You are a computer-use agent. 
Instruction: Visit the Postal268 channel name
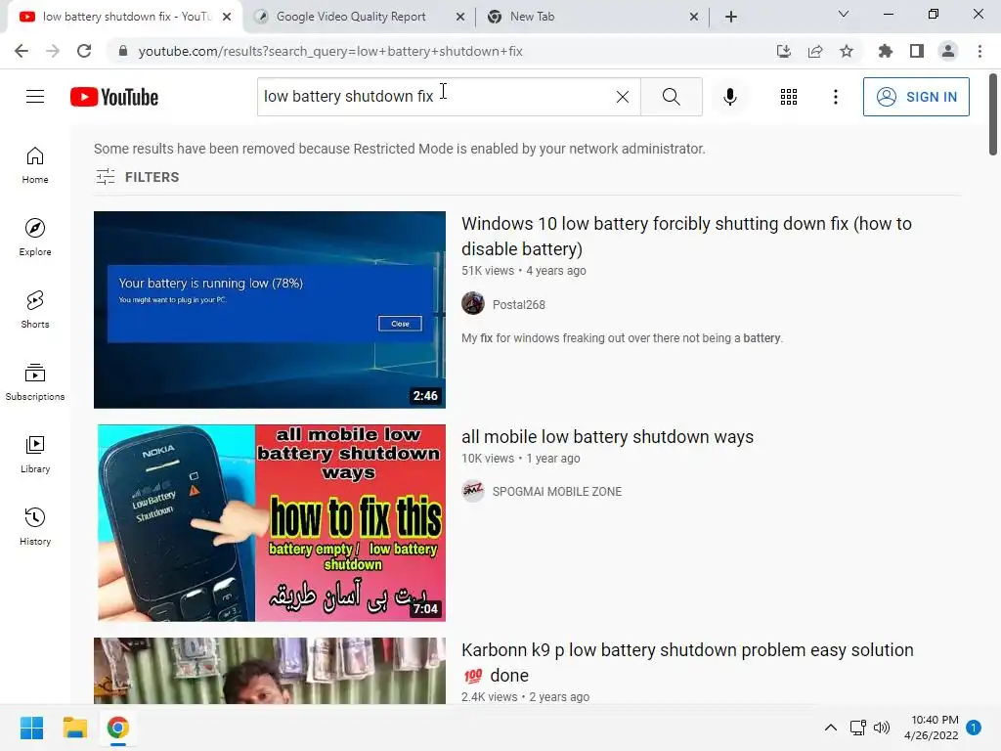coord(518,305)
